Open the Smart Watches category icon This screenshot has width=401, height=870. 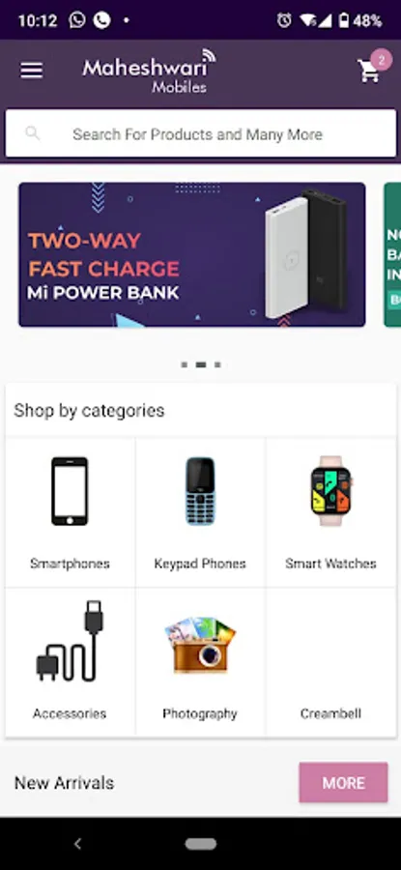331,491
